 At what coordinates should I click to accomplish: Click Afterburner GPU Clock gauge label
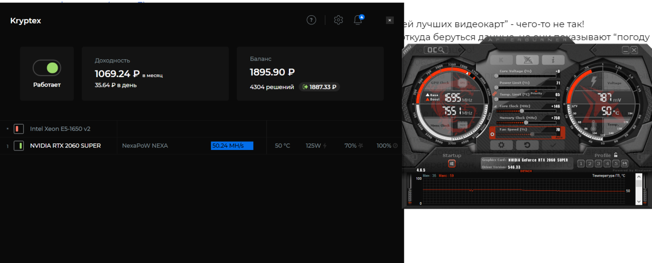click(440, 83)
